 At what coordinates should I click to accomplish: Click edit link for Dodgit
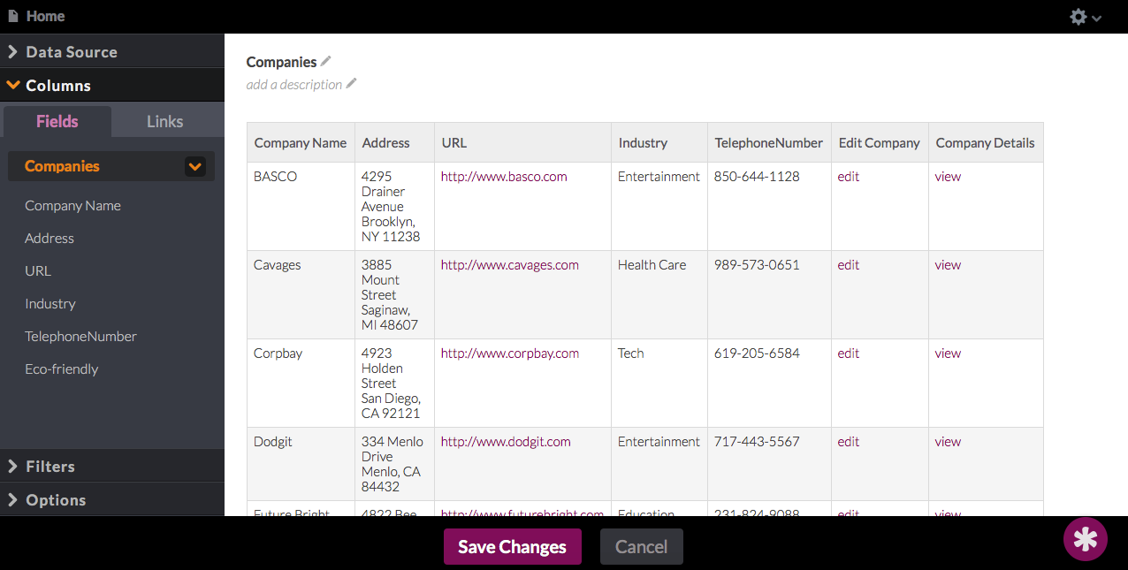coord(849,441)
